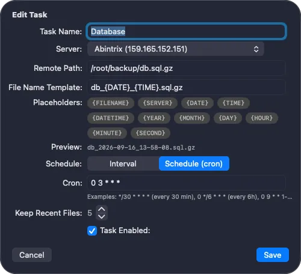
Task: Toggle the Task Enabled checkbox
Action: pyautogui.click(x=92, y=231)
